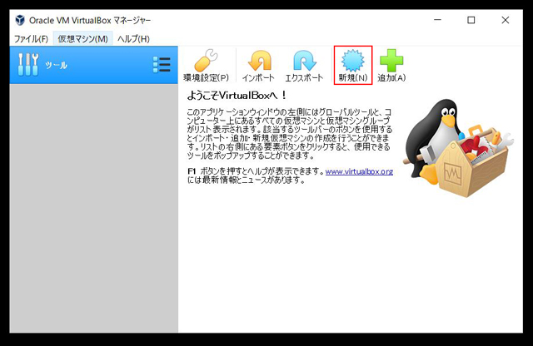Click the インポート import appliance icon

coord(259,65)
